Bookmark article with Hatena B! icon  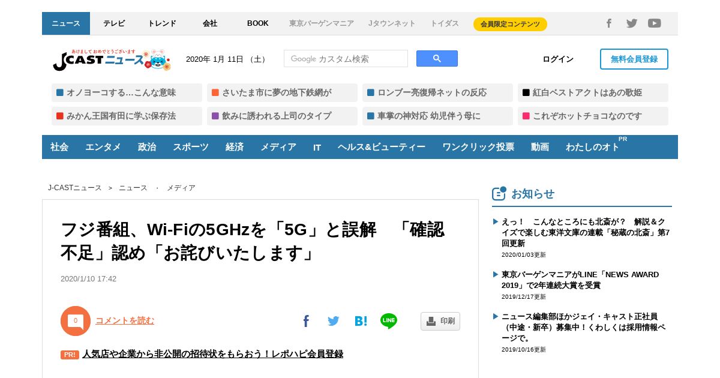coord(361,321)
